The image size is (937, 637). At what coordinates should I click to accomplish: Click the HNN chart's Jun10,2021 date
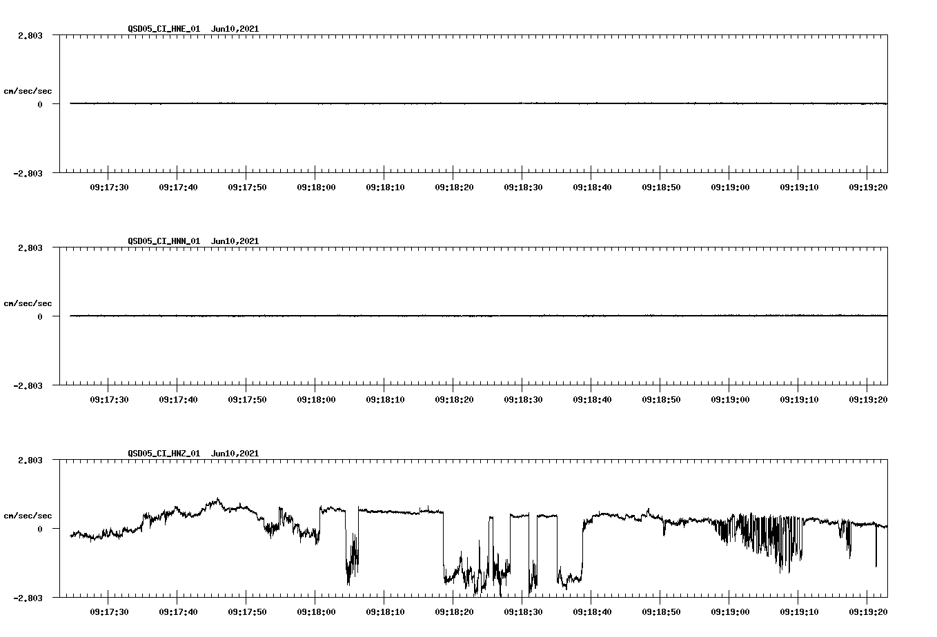[235, 241]
